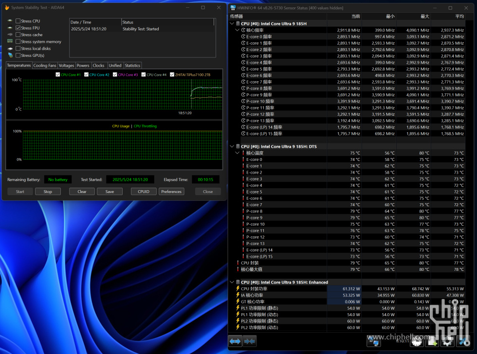Click the chip icon on the CPU DTS section header

pos(238,146)
